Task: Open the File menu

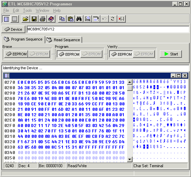Action: 6,10
